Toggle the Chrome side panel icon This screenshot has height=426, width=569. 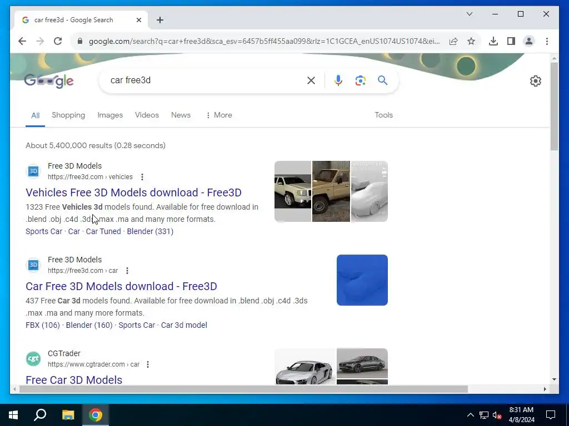point(511,41)
